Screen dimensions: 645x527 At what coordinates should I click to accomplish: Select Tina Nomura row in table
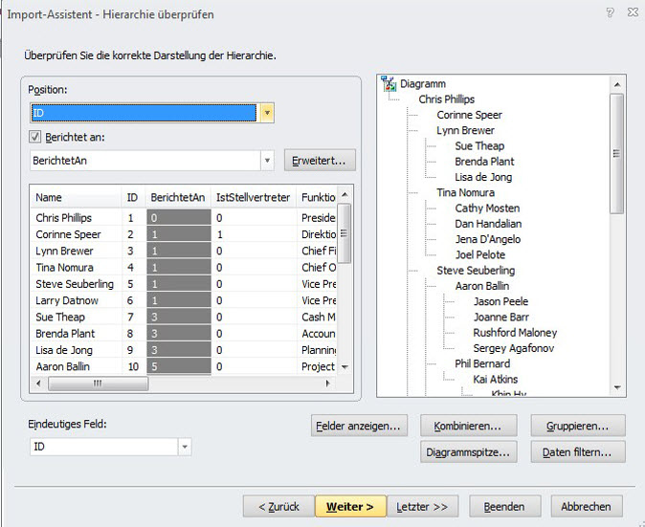tap(184, 267)
